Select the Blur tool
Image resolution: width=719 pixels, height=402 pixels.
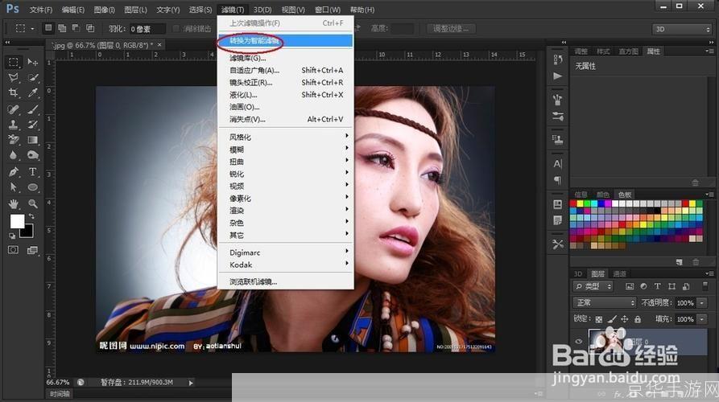(14, 155)
